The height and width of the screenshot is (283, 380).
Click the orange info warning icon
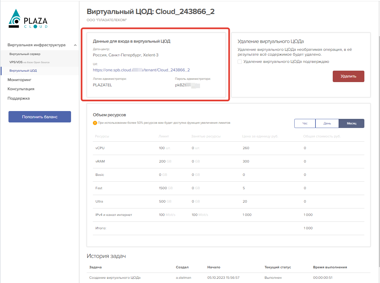point(95,123)
